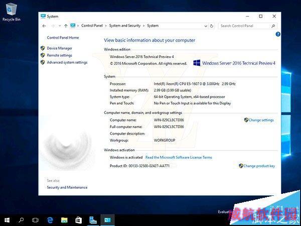Open File Explorer from the taskbar
301x226 pixels.
(x=64, y=220)
